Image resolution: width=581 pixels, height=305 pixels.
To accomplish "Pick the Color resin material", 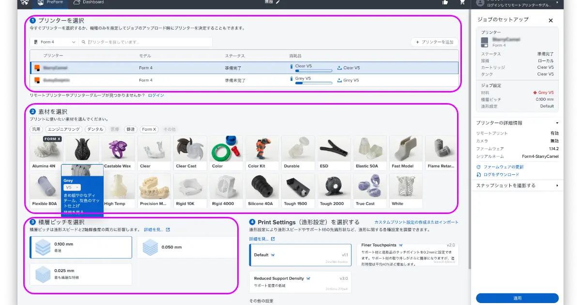I will [x=226, y=152].
